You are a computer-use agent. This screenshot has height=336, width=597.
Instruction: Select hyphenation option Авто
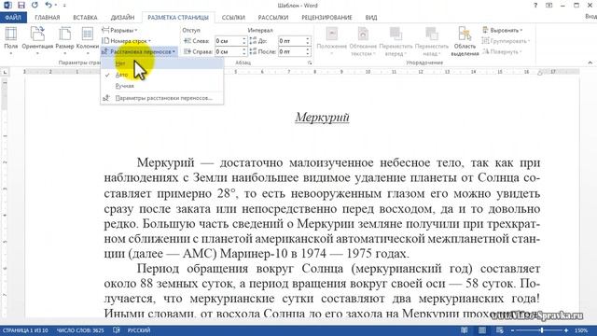coord(161,75)
